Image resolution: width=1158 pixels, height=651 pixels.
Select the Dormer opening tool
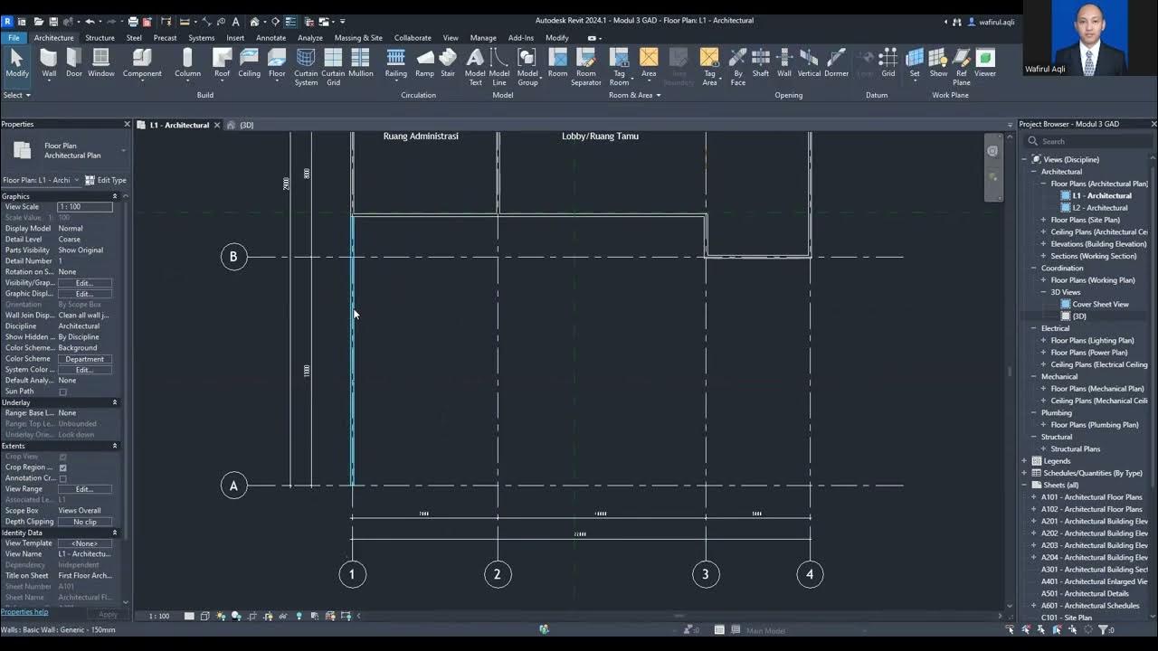tap(836, 63)
